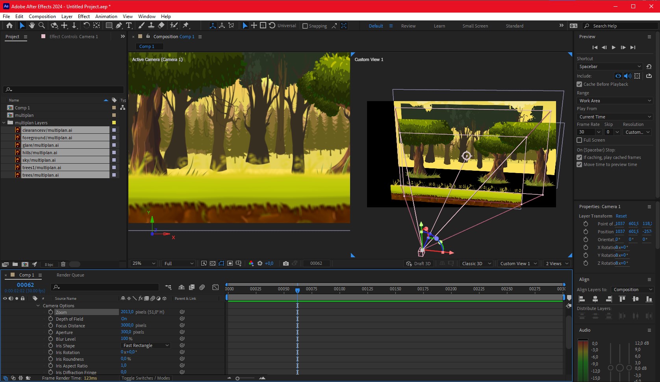Open the composition magnification dropdown showing 25%
Viewport: 660px width, 382px height.
pos(143,263)
